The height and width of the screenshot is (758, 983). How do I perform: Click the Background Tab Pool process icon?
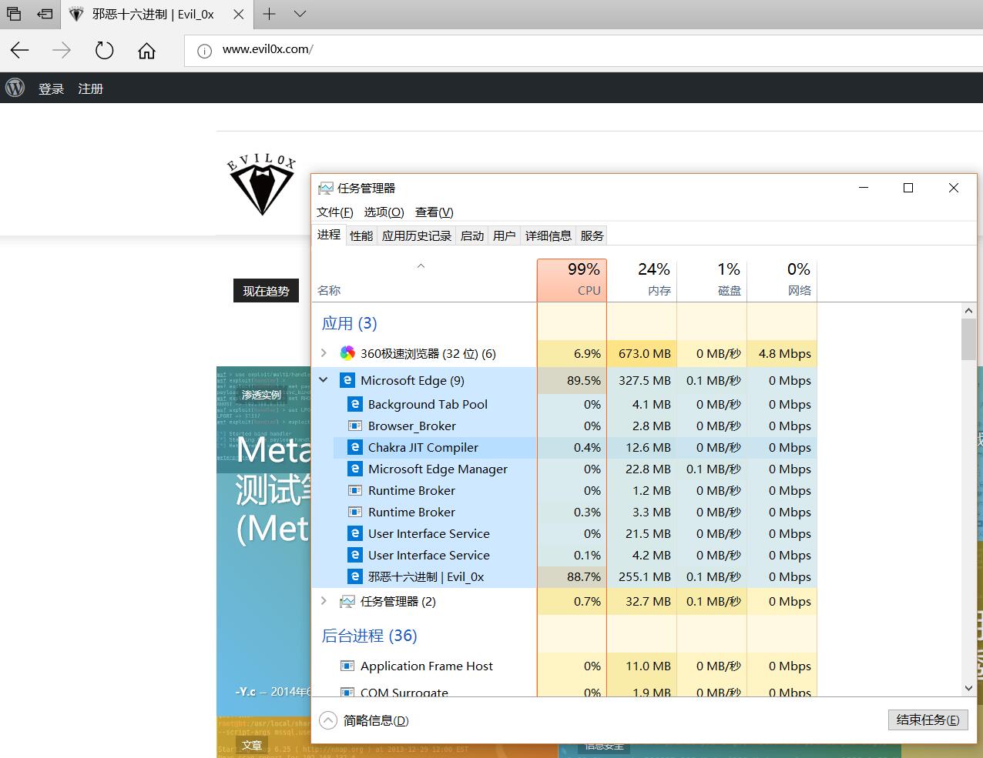point(355,404)
